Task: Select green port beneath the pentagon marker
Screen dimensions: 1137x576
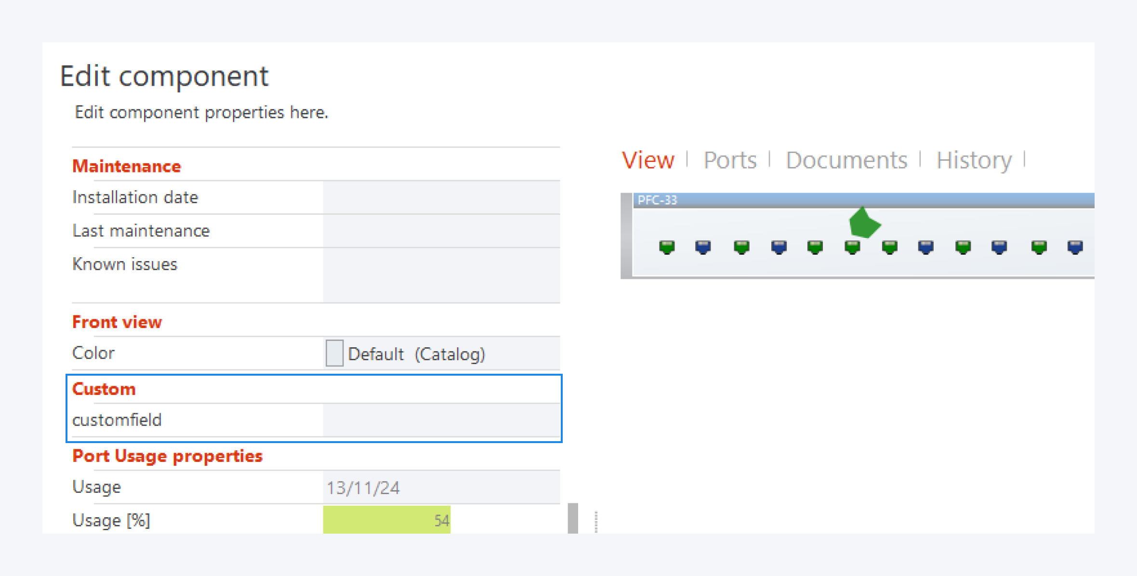Action: (852, 247)
